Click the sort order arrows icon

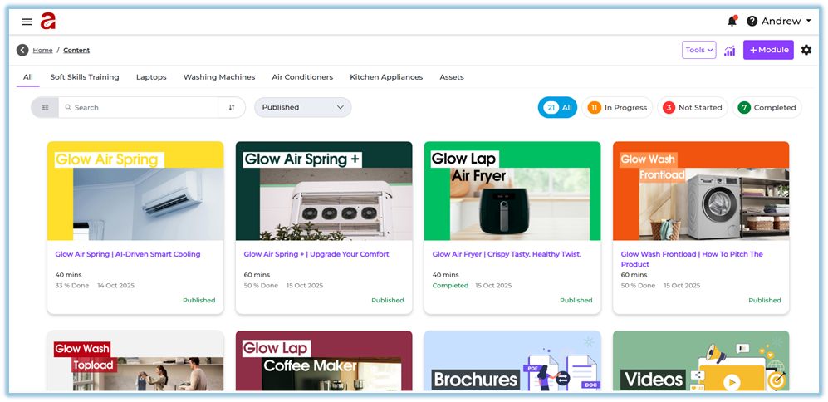232,107
